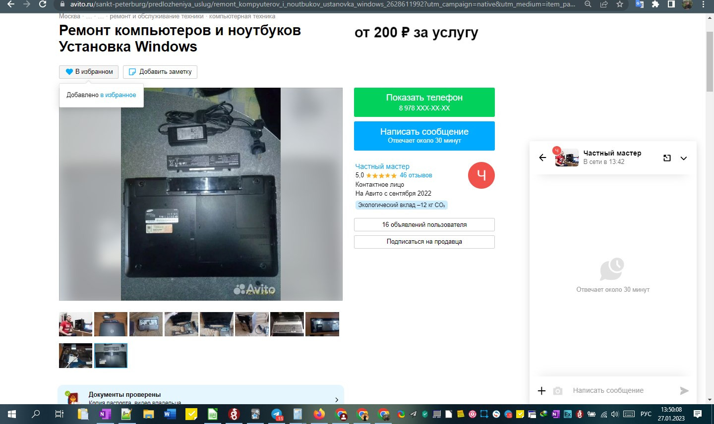The height and width of the screenshot is (424, 714).
Task: Select the last highlighted thumbnail in second row
Action: pos(111,356)
